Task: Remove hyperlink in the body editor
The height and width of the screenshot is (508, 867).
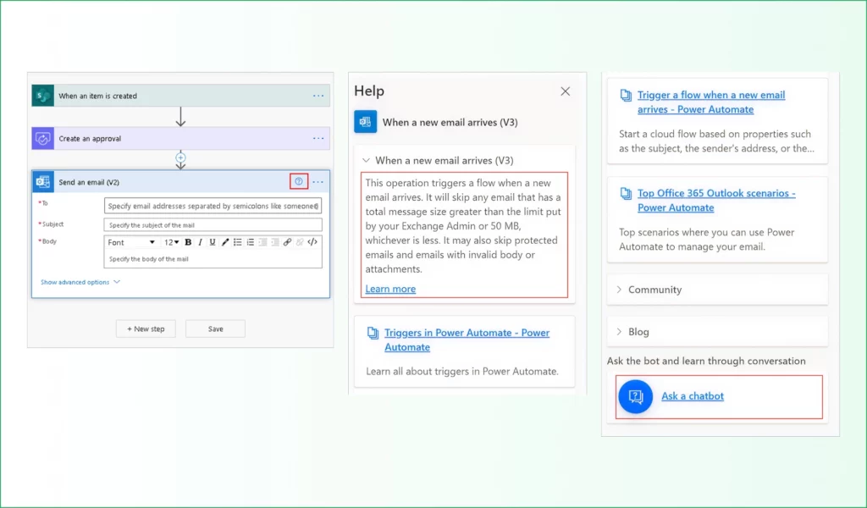Action: click(x=300, y=242)
